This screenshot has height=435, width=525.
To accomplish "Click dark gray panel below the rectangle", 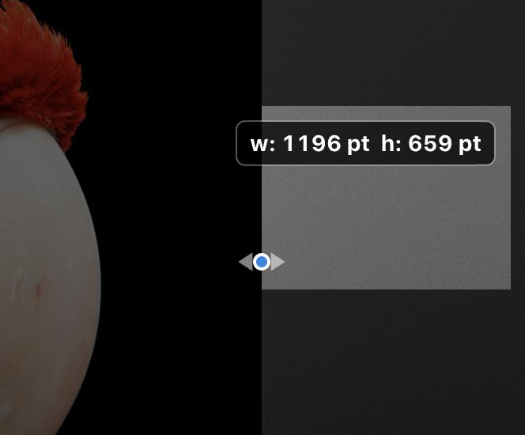I will 391,361.
